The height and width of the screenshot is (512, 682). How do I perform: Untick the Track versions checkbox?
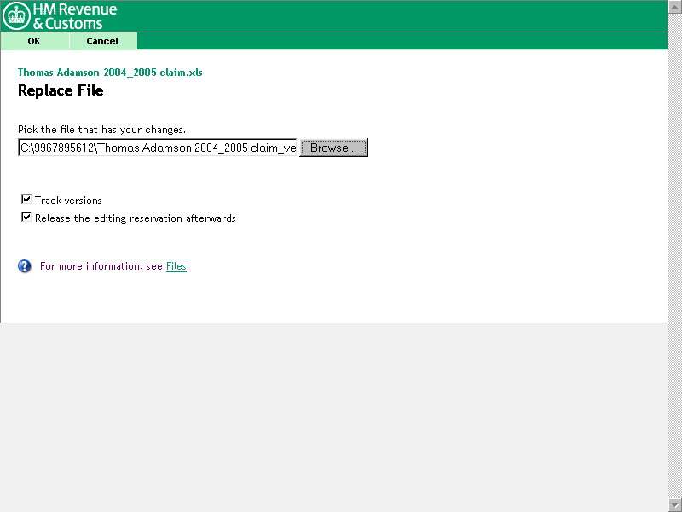click(26, 200)
